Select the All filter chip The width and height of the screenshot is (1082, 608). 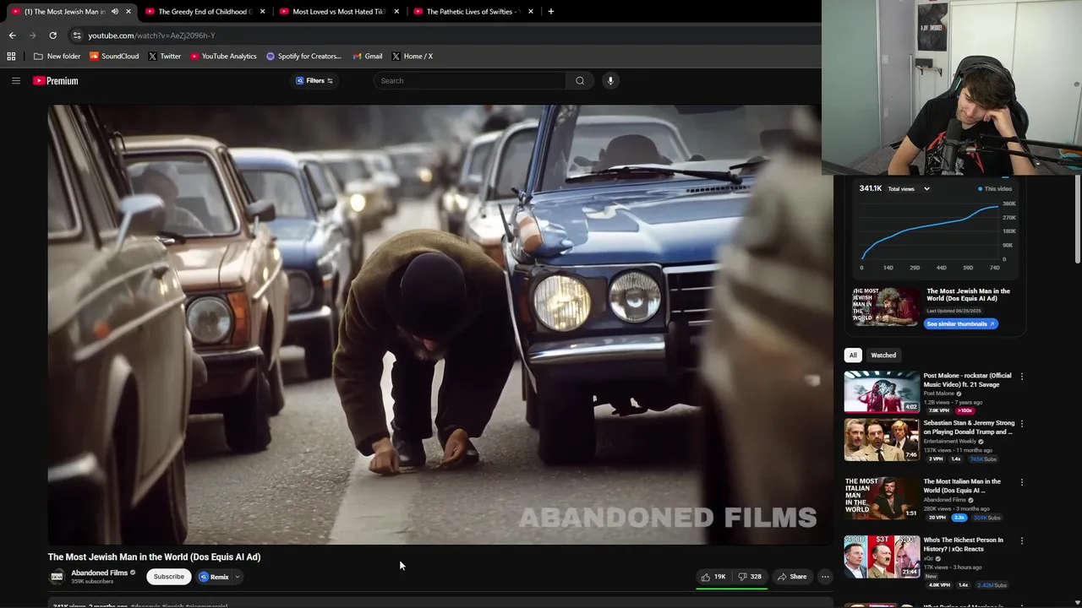tap(853, 356)
